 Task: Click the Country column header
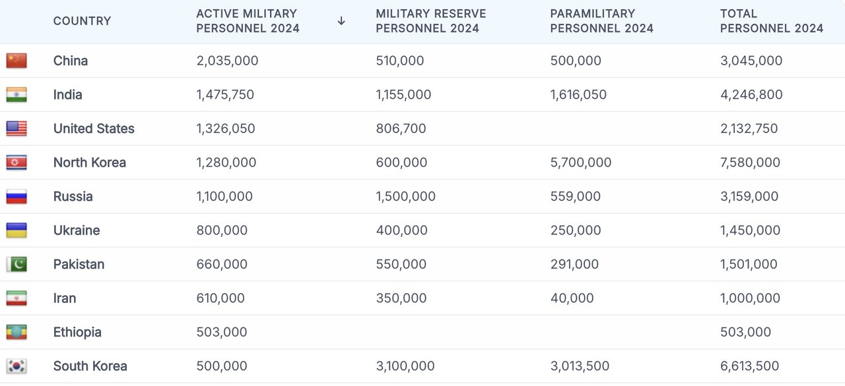tap(82, 21)
